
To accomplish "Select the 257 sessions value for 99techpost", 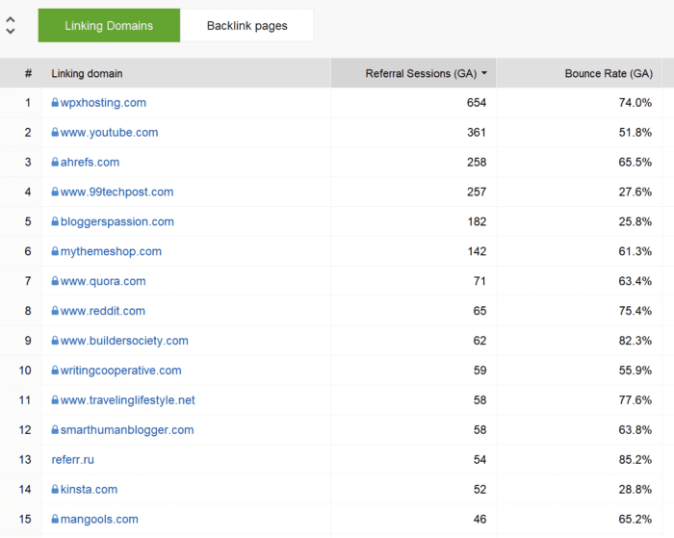I will (477, 192).
